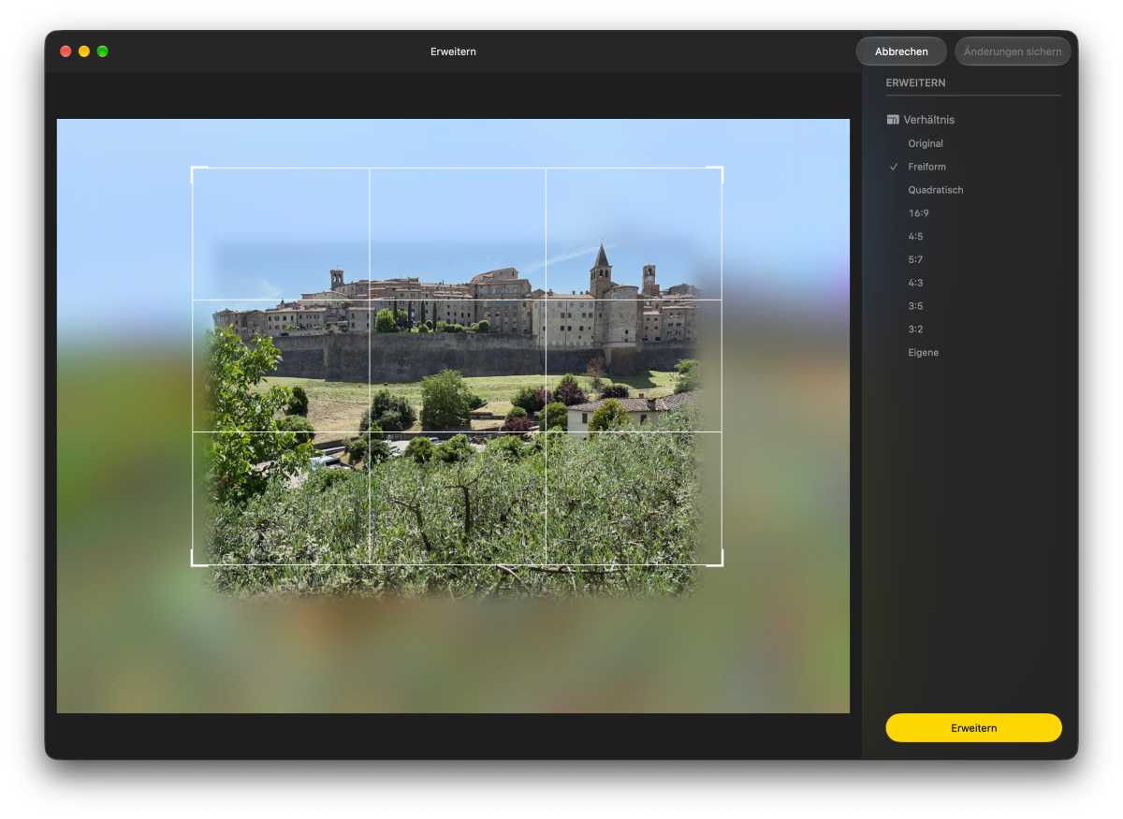Choose the Quadratisch ratio
The image size is (1123, 819).
[935, 190]
